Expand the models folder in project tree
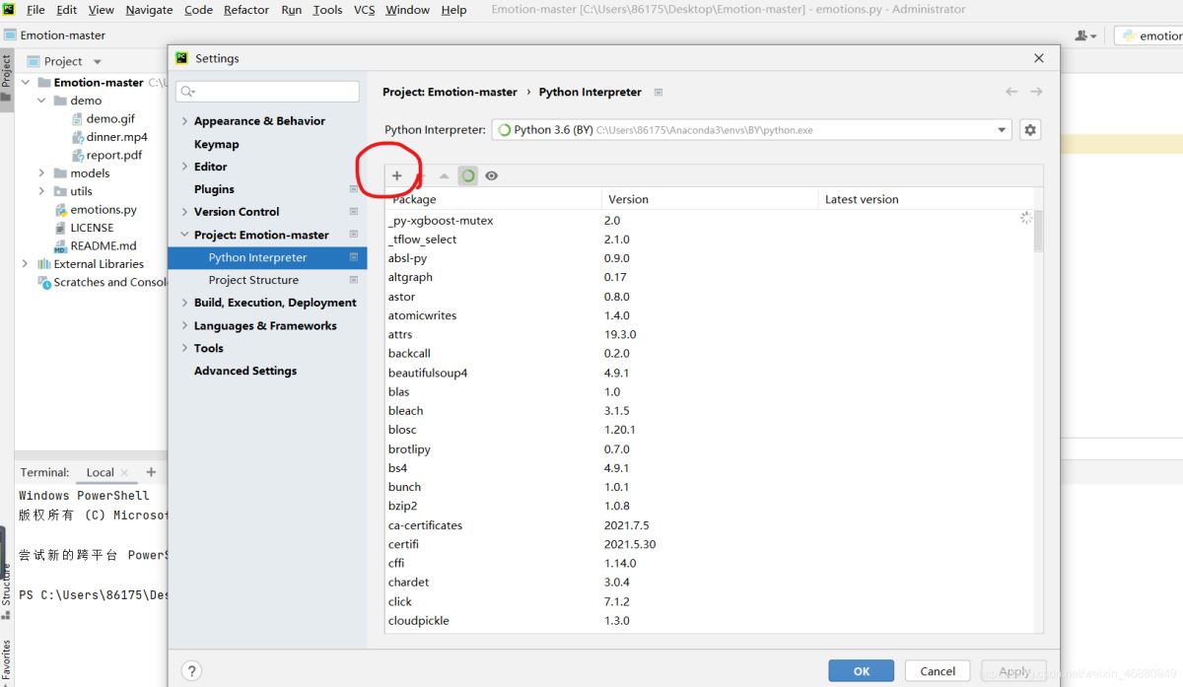Screen dimensions: 1183x687 (x=41, y=173)
